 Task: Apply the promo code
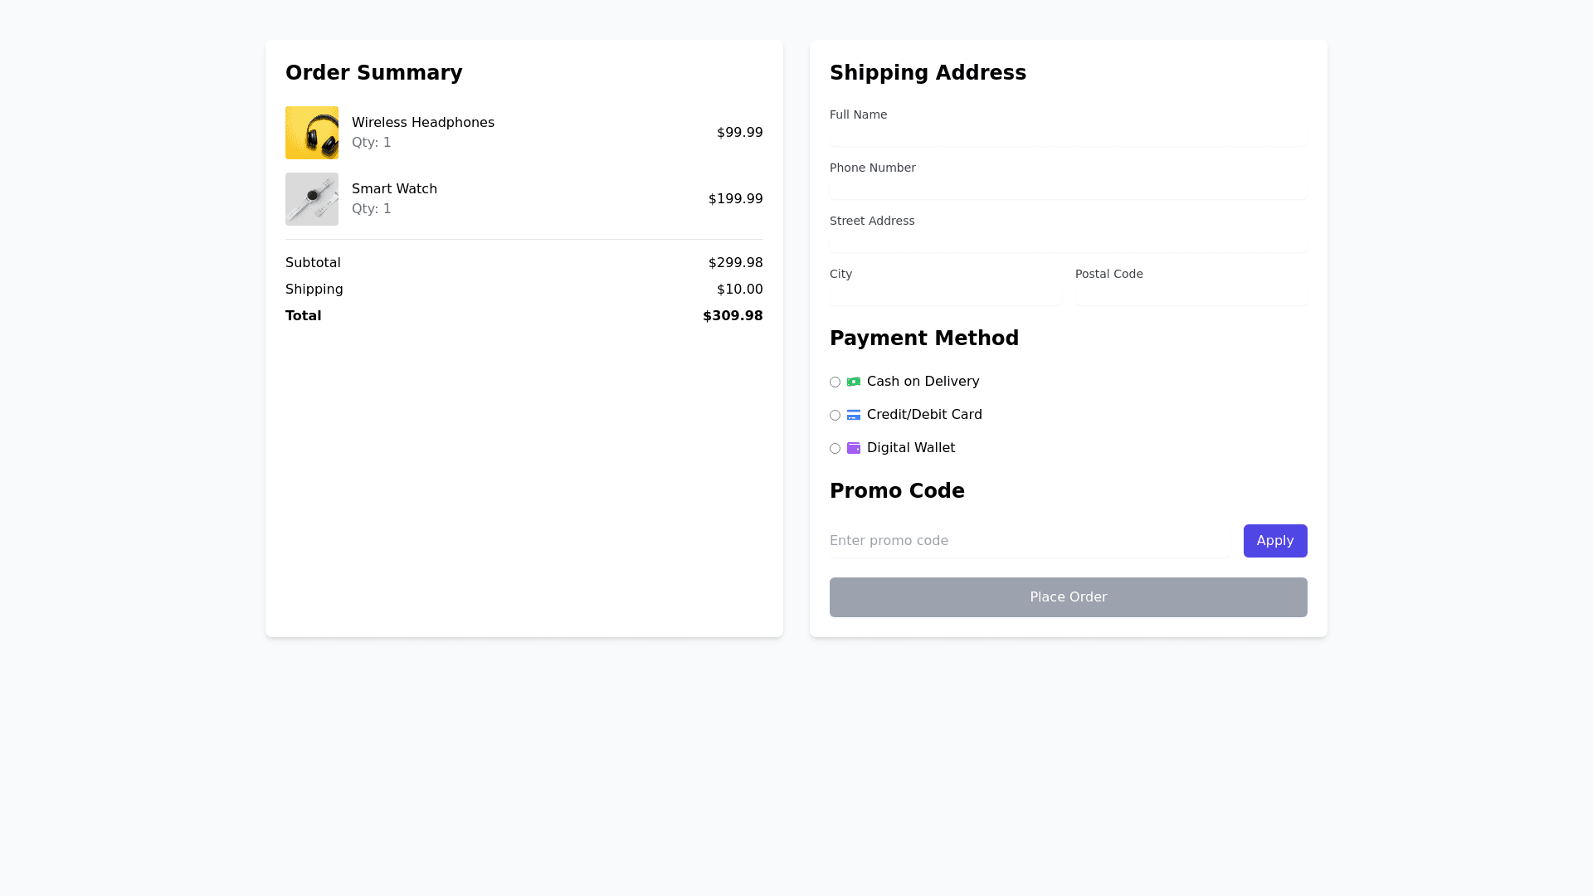pos(1274,541)
